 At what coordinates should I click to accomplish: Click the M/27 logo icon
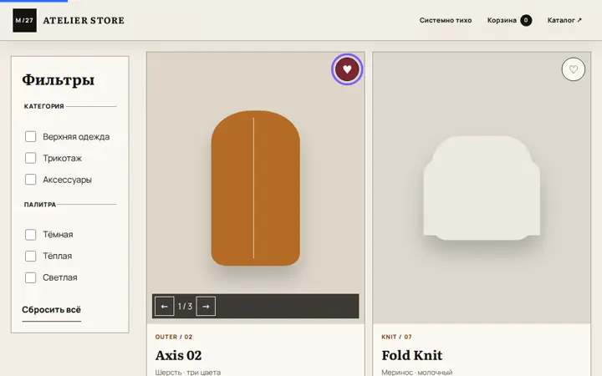coord(24,20)
